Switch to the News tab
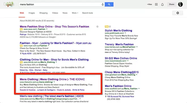 [x=65, y=13]
